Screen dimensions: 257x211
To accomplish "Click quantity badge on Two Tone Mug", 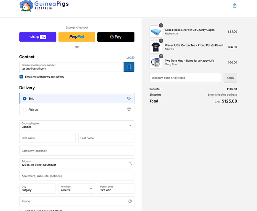I will point(161,56).
